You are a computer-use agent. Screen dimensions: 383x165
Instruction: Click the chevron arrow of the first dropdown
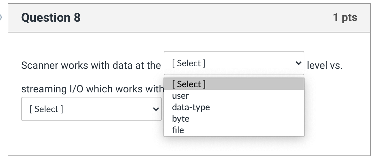click(x=299, y=63)
